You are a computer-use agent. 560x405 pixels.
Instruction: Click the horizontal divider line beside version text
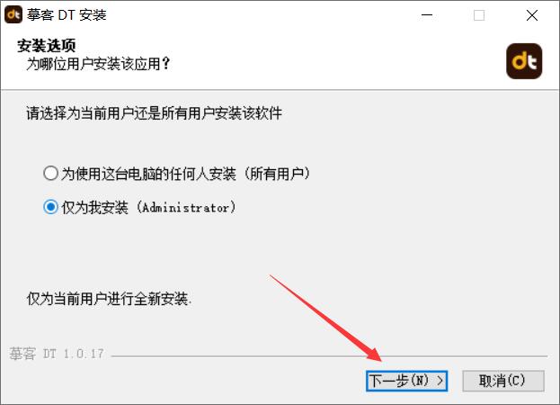(329, 356)
